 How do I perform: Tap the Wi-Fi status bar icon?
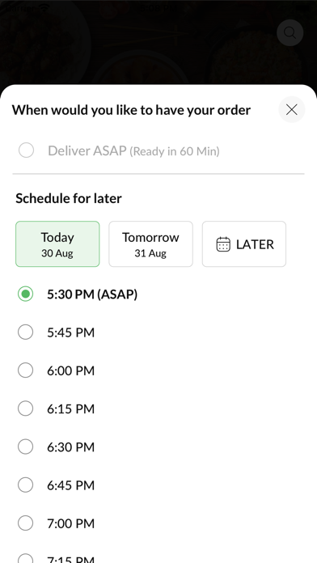pyautogui.click(x=43, y=8)
